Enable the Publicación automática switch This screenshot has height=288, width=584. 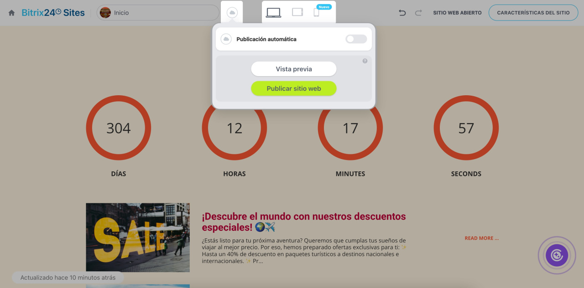pos(356,39)
